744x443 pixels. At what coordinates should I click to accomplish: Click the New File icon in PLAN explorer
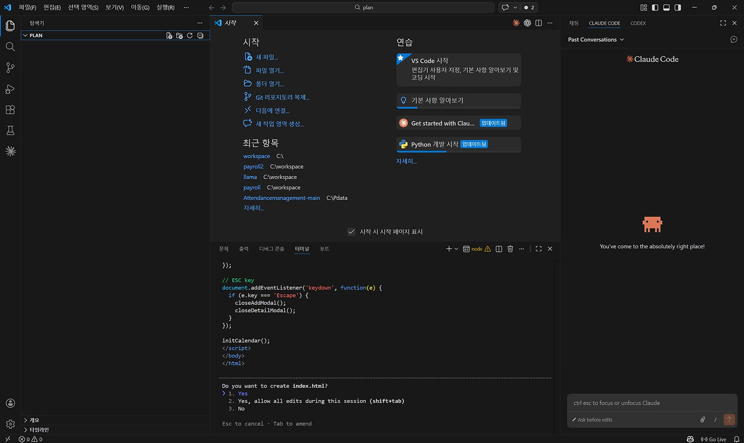169,35
